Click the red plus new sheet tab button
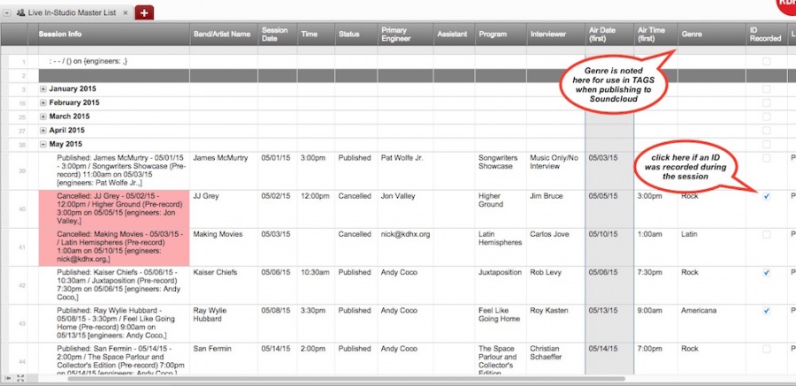The width and height of the screenshot is (796, 386). [x=144, y=11]
